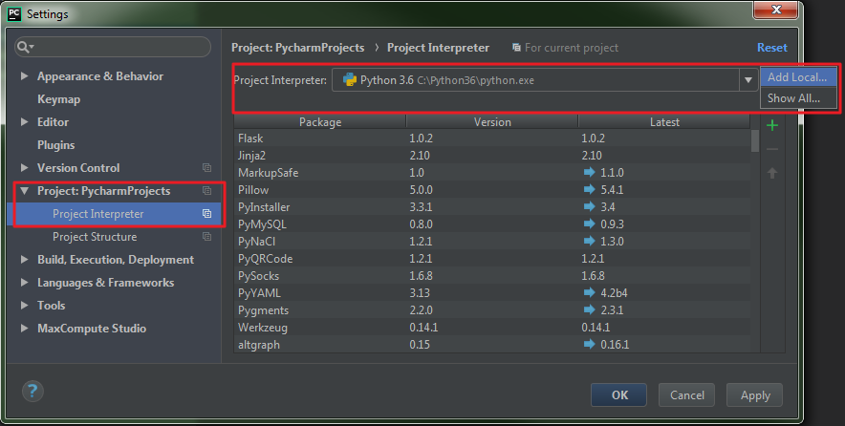Screen dimensions: 845x426
Task: Click the For current project indicator icon
Action: point(516,48)
